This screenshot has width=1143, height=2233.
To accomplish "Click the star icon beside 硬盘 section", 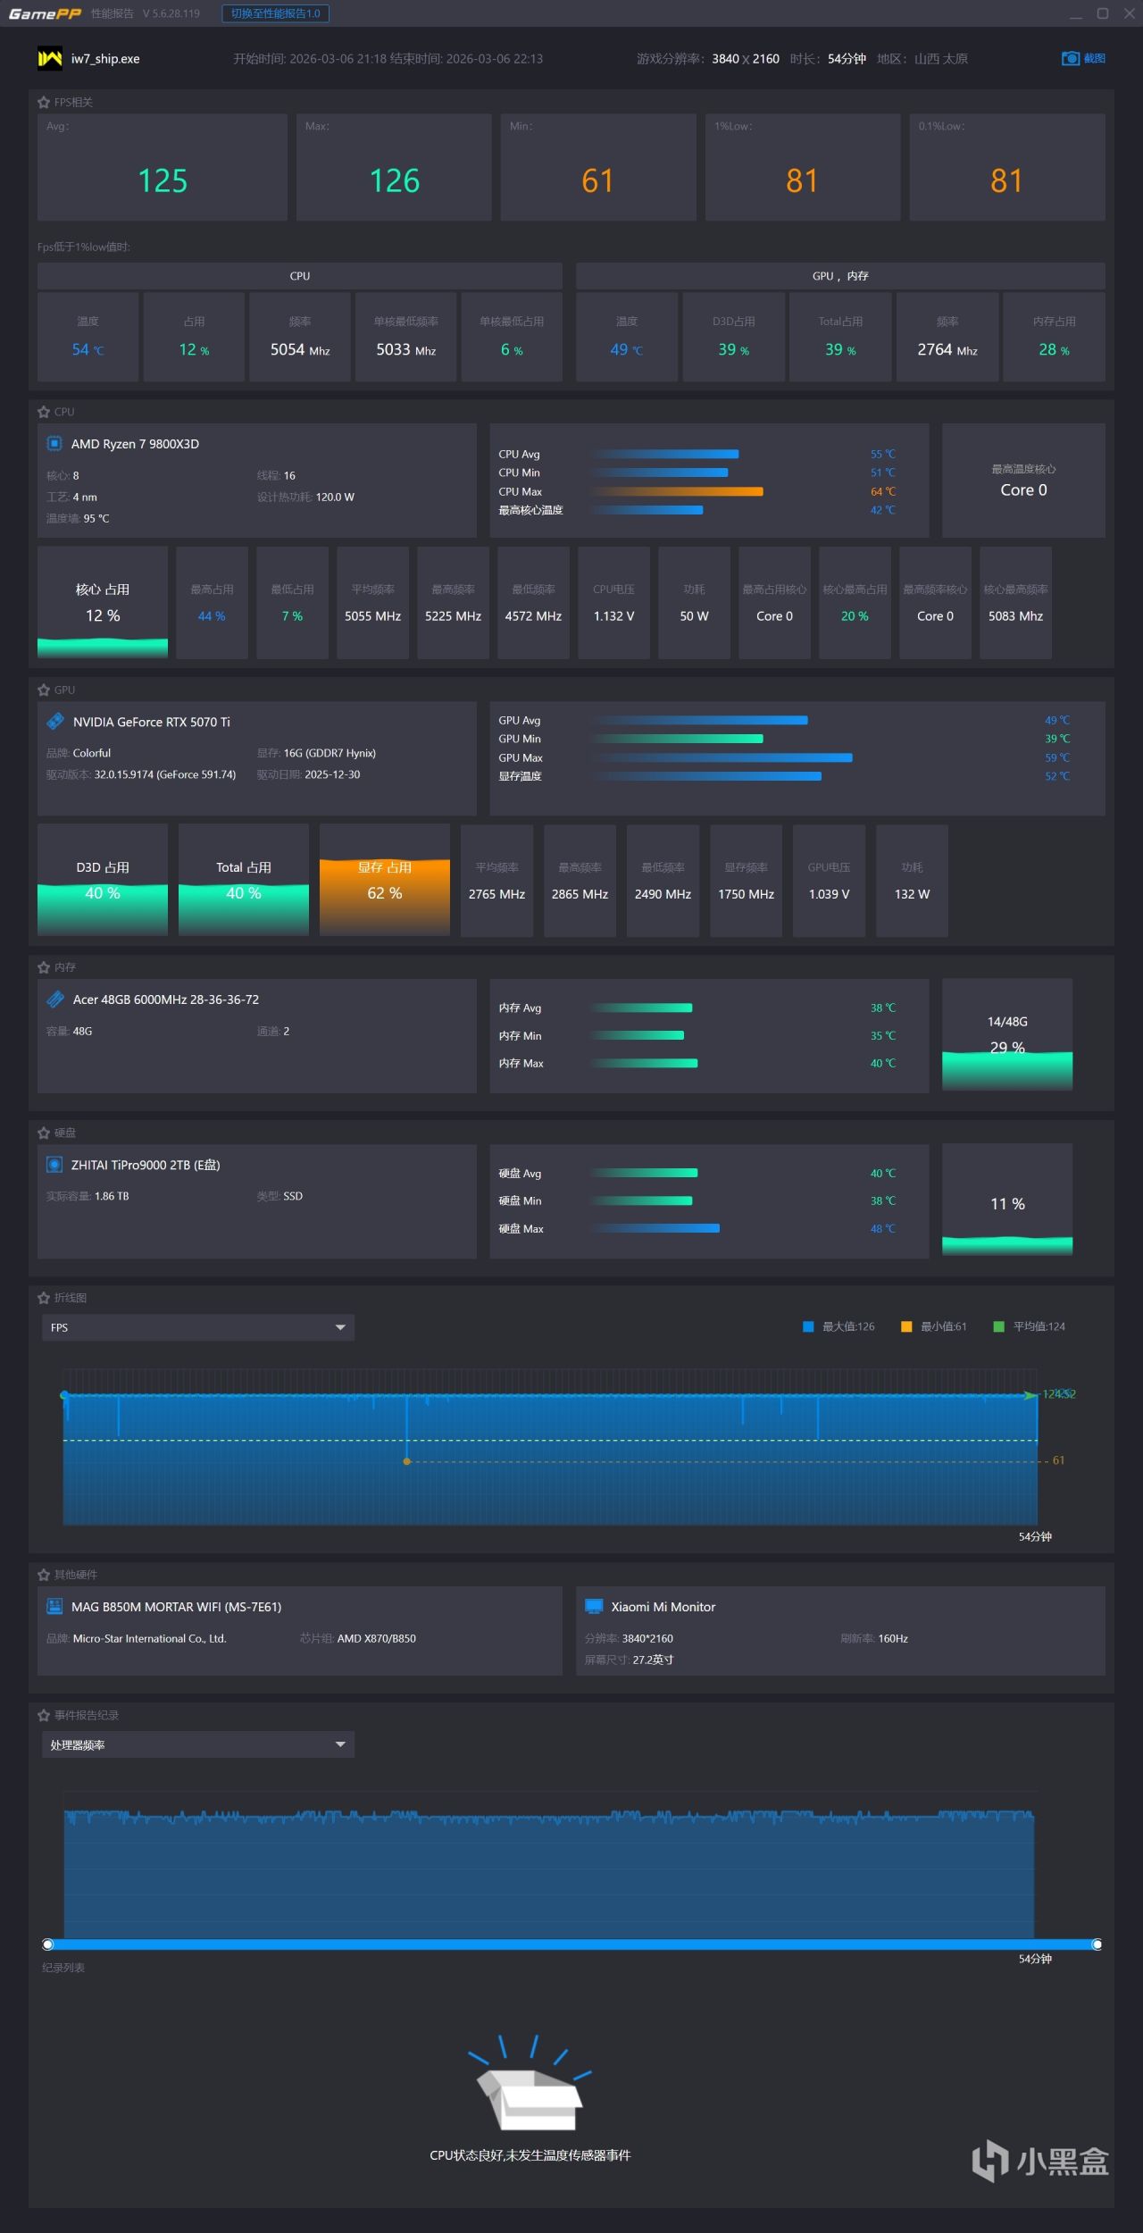I will point(44,1133).
